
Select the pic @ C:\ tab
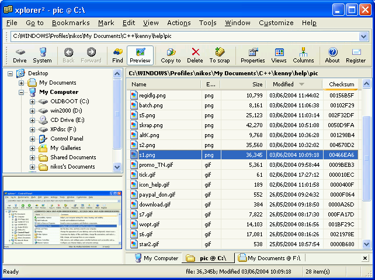click(207, 258)
